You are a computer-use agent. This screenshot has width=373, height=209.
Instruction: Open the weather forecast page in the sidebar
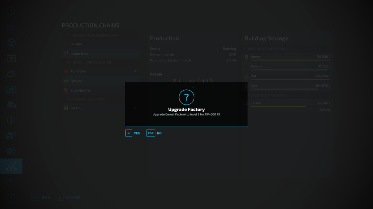[11, 74]
